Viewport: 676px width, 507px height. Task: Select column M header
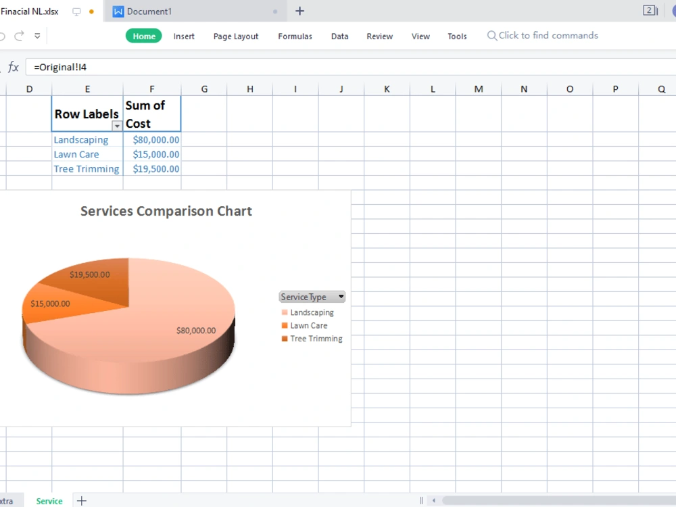[479, 89]
